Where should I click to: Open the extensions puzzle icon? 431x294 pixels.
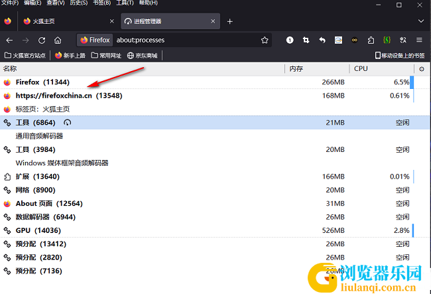371,40
